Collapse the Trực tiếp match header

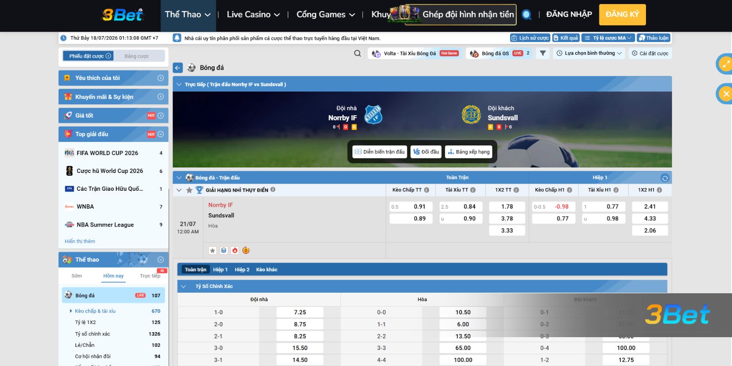click(179, 85)
